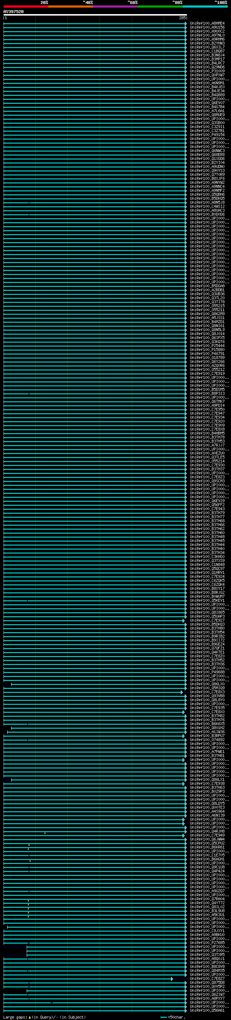Image resolution: width=231 pixels, height=1020 pixels.
Task: Select hit label UniRef100_C1N848
Action: (x=207, y=565)
